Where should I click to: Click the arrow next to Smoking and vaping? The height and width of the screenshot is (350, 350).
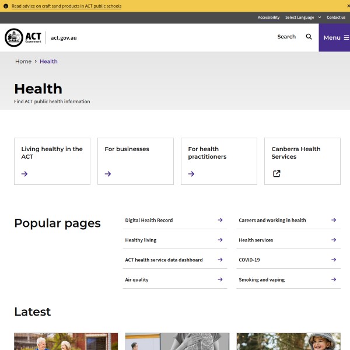[334, 279]
